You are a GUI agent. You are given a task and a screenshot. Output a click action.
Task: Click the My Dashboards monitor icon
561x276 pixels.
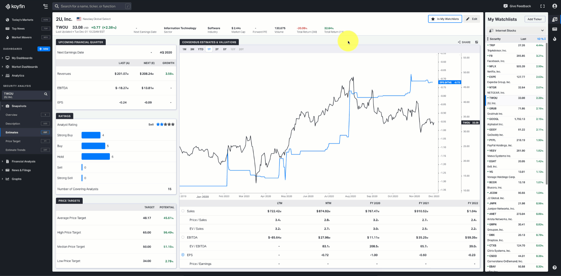[8, 58]
